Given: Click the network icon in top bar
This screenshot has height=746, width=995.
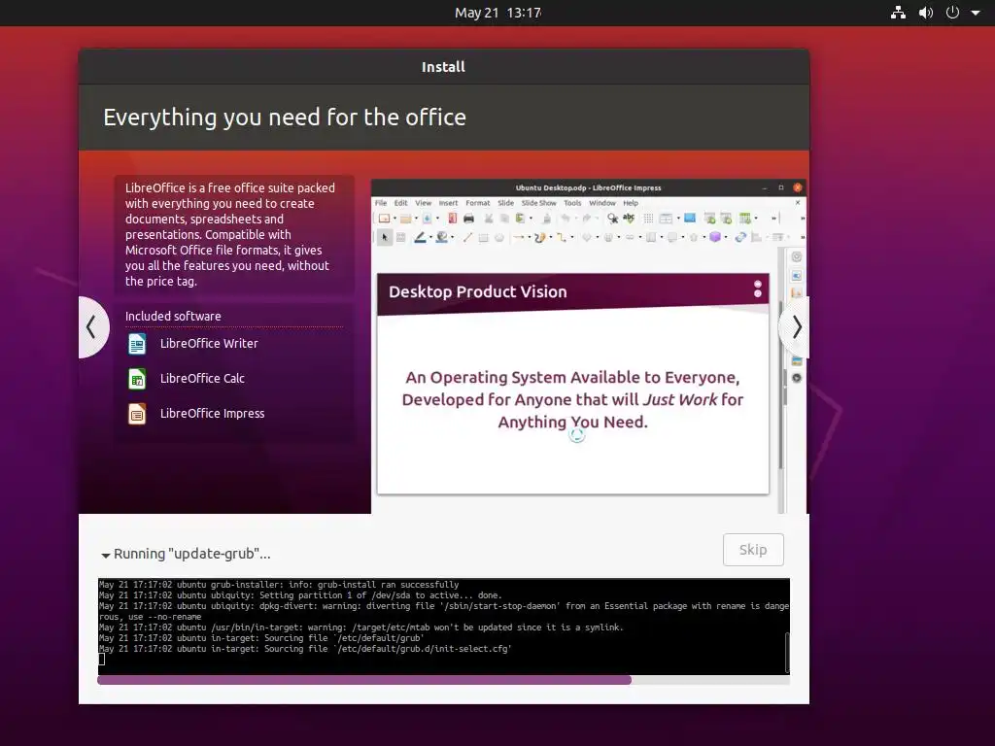Looking at the screenshot, I should (898, 13).
